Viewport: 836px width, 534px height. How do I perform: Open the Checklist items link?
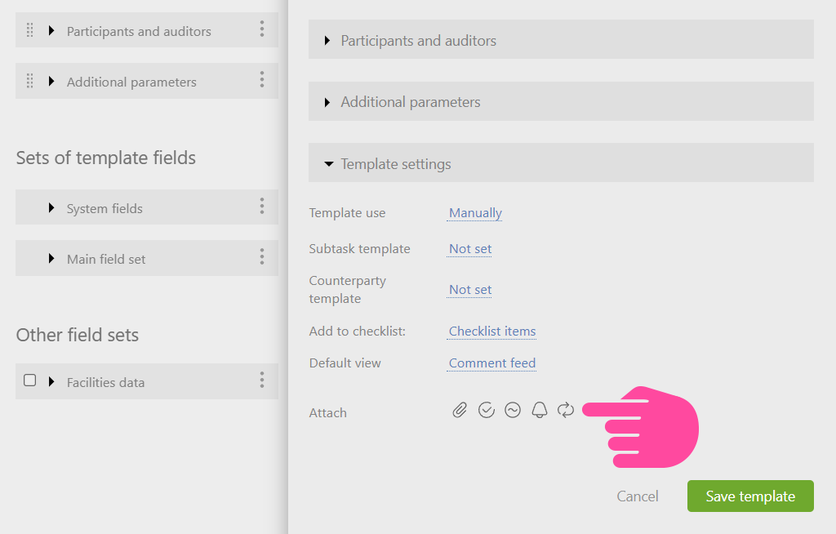492,332
